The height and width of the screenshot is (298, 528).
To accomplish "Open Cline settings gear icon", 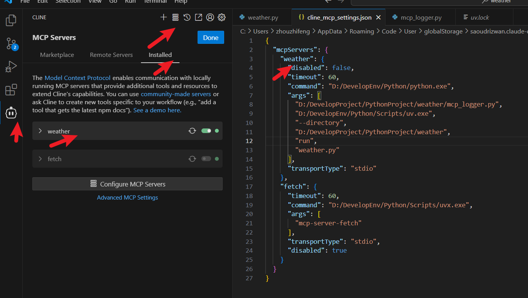I will (x=221, y=17).
